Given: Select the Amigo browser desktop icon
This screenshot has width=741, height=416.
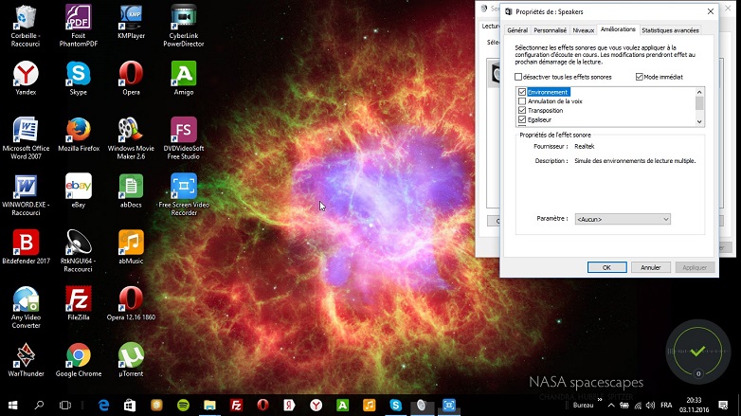Looking at the screenshot, I should point(184,79).
